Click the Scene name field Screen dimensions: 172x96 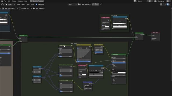click(142, 1)
